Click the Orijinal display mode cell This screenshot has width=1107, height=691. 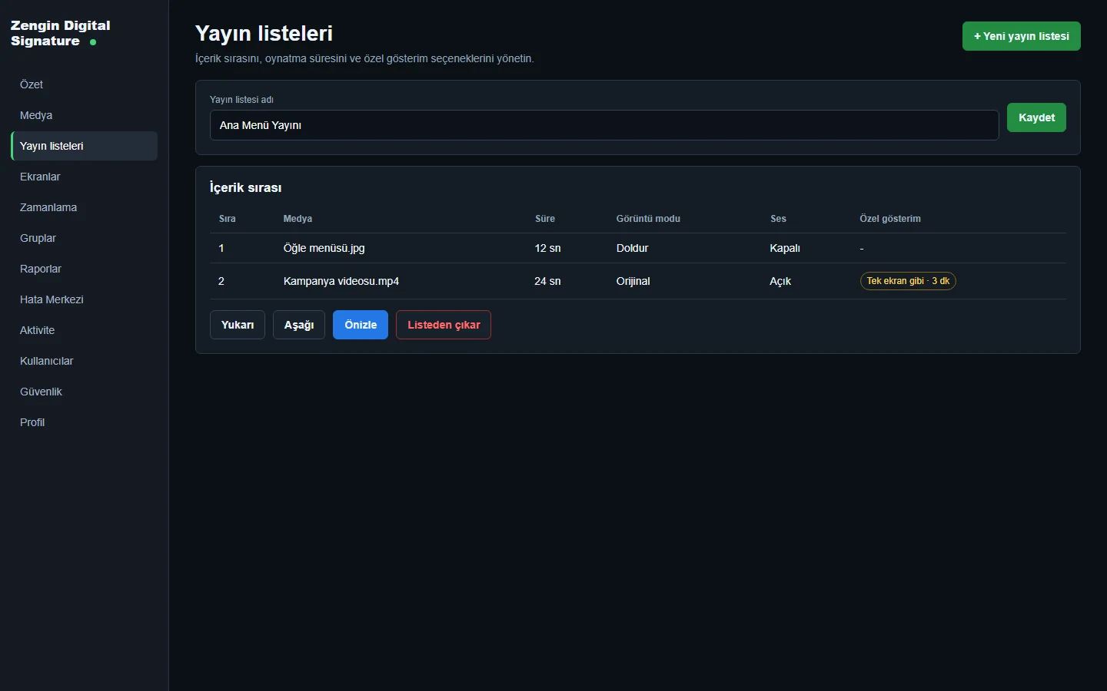point(633,281)
